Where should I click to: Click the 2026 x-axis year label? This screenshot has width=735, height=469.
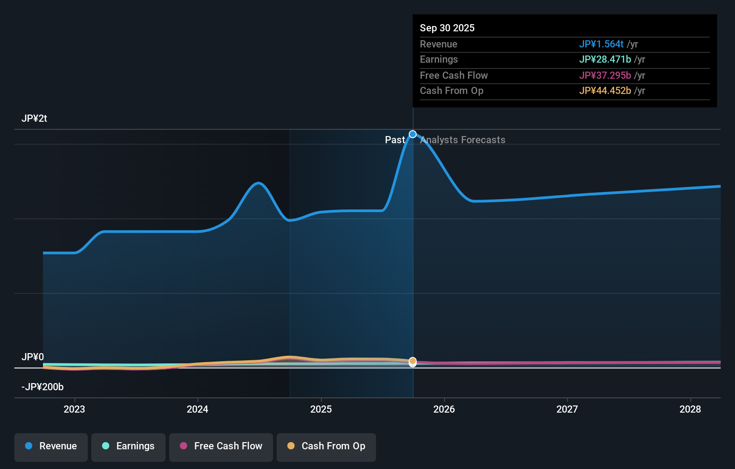tap(444, 409)
